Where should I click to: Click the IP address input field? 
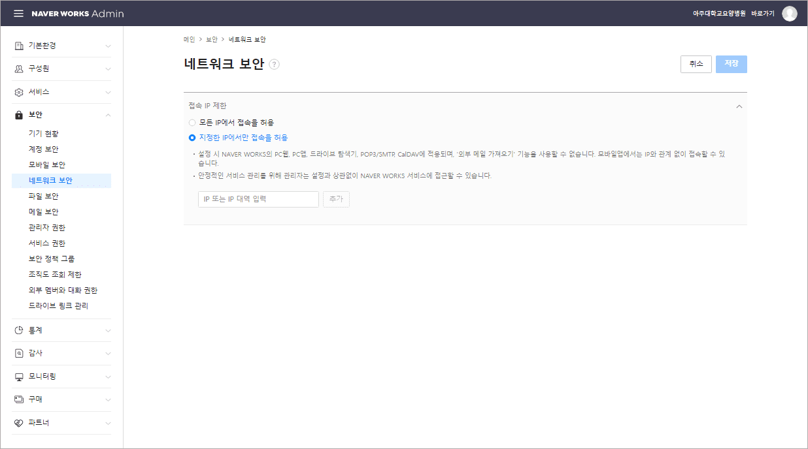tap(258, 199)
